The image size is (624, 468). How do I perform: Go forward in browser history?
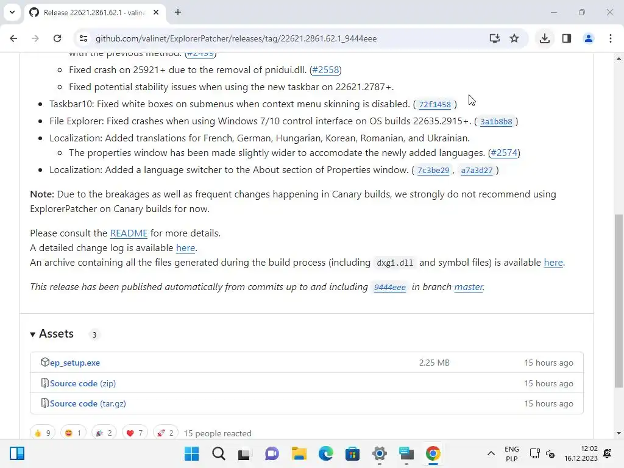click(35, 38)
